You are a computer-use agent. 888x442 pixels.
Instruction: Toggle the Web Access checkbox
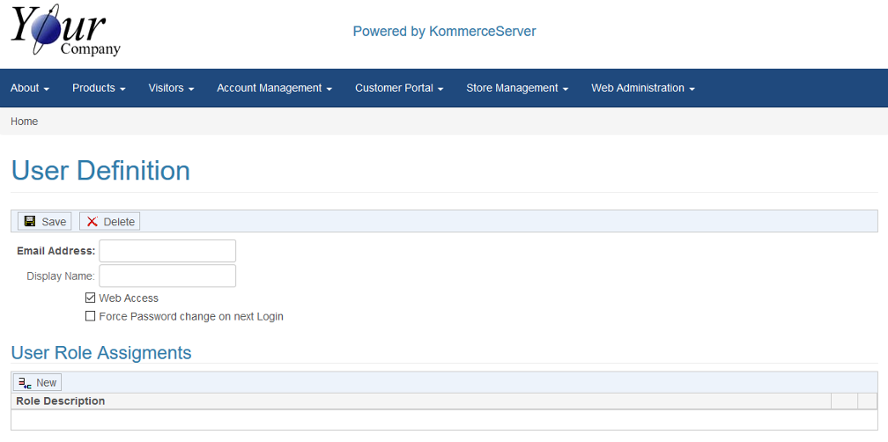tap(90, 298)
